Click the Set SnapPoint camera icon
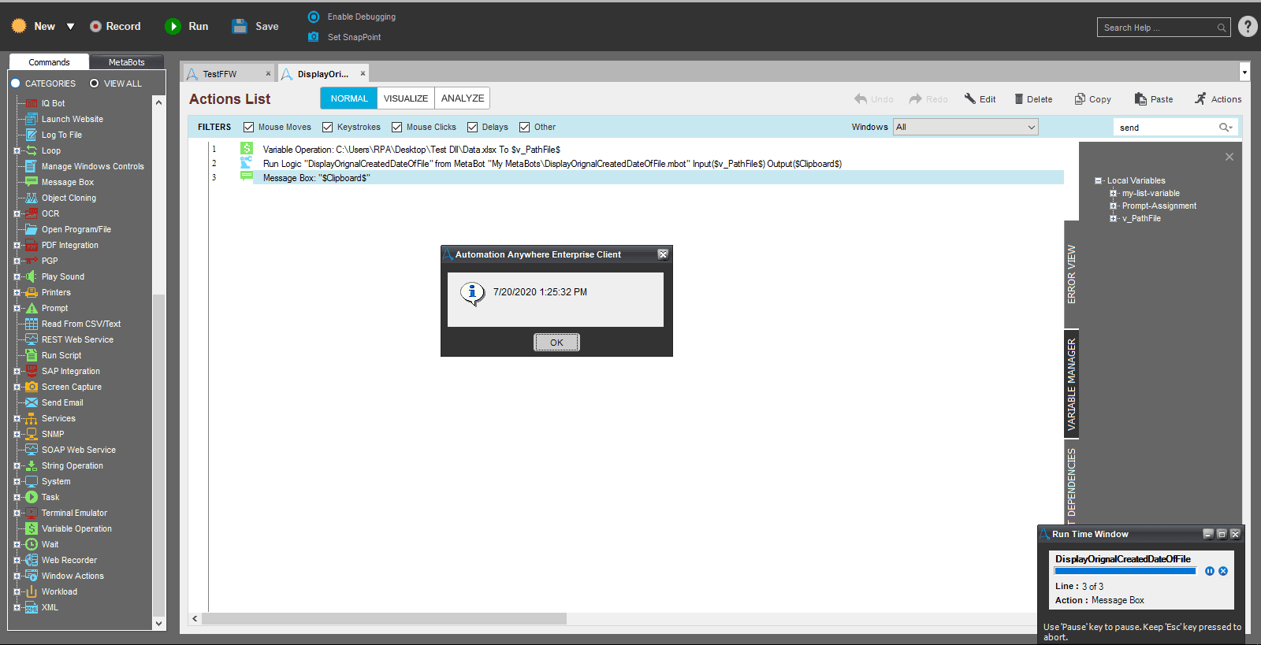Image resolution: width=1261 pixels, height=645 pixels. (x=314, y=37)
